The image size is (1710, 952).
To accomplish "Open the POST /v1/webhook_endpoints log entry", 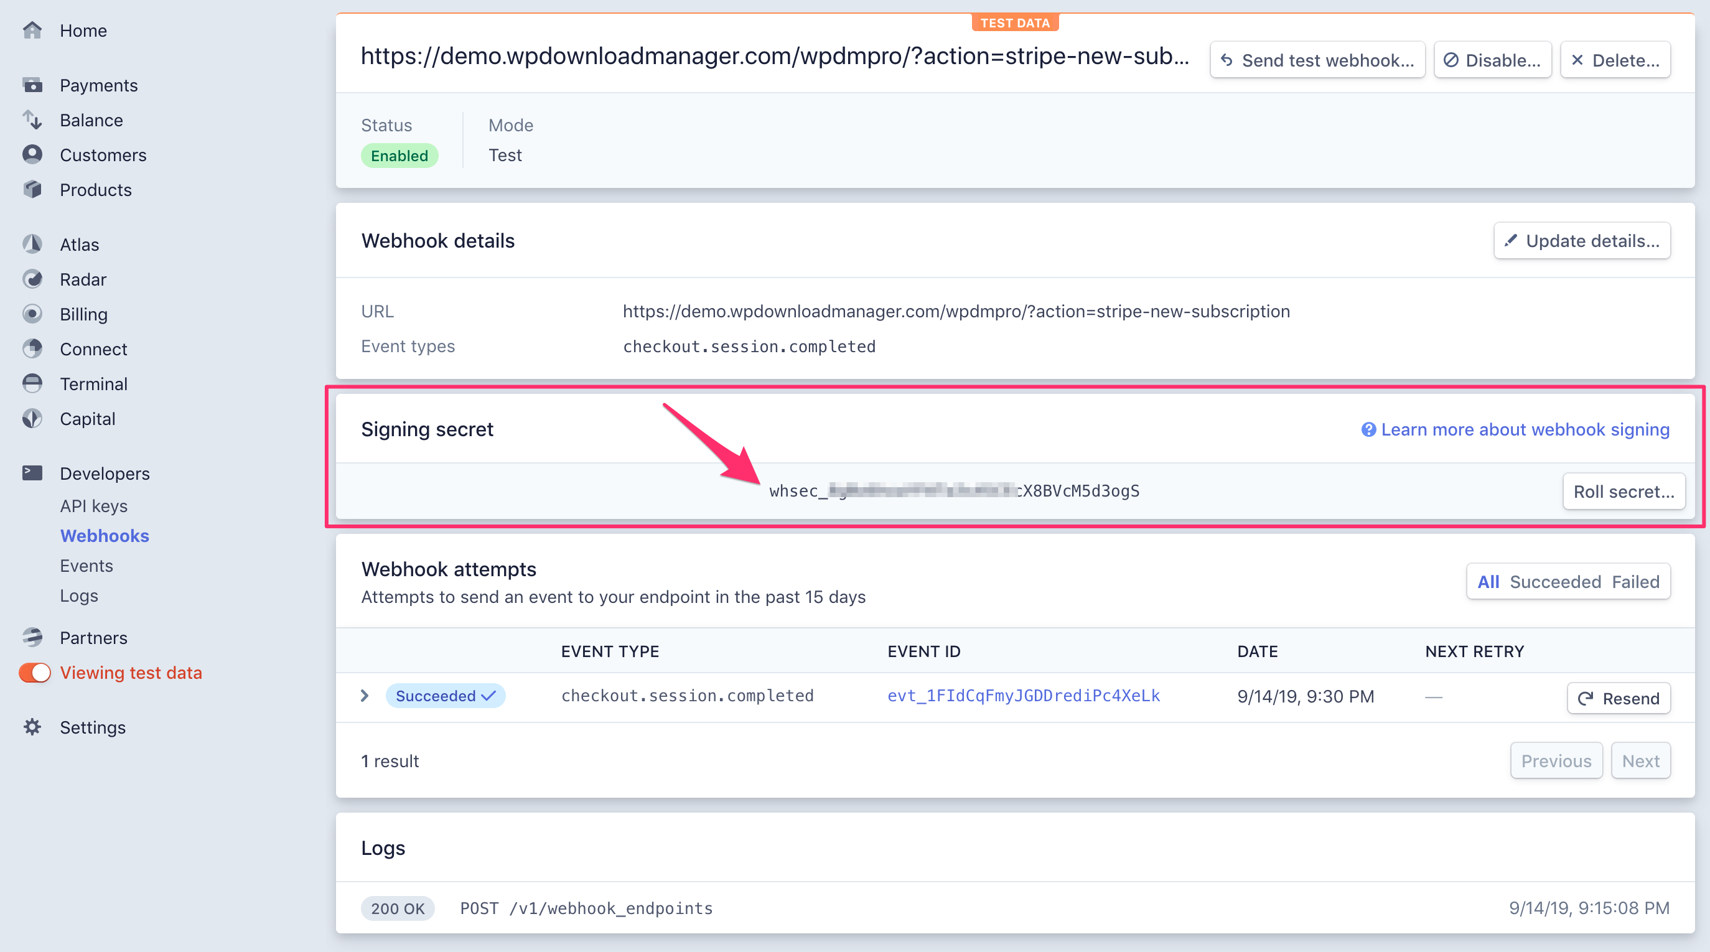I will tap(586, 908).
